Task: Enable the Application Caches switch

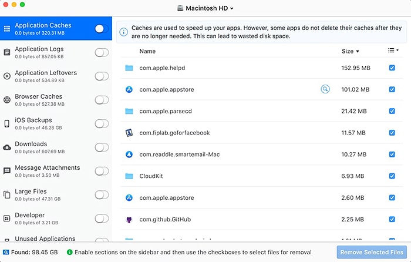Action: (x=102, y=29)
